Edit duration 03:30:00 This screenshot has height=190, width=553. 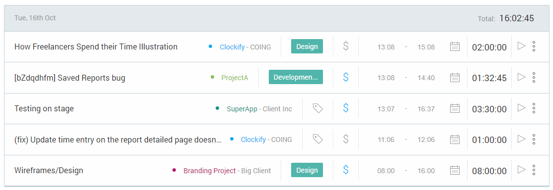point(489,109)
